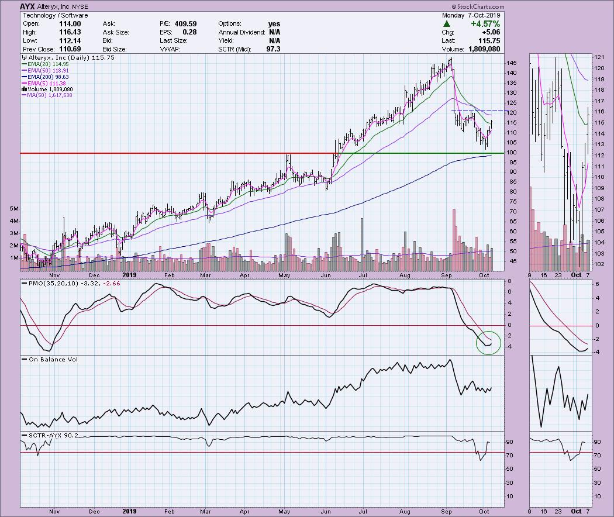Click the date Monday 7-Oct-2019
This screenshot has width=614, height=517.
(x=471, y=15)
